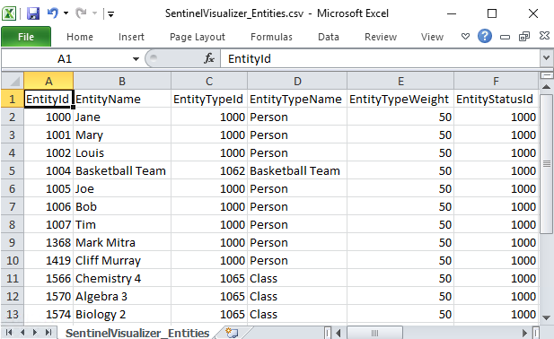The width and height of the screenshot is (554, 339).
Task: Open the File tab
Action: (26, 37)
